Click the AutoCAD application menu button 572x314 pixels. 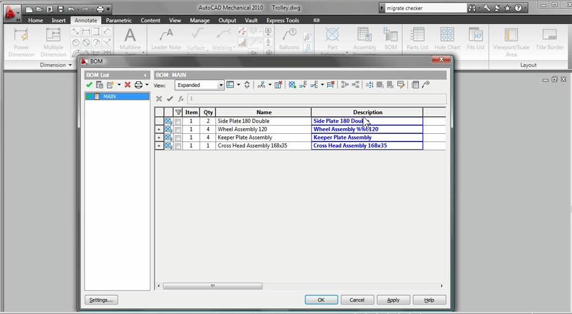11,13
